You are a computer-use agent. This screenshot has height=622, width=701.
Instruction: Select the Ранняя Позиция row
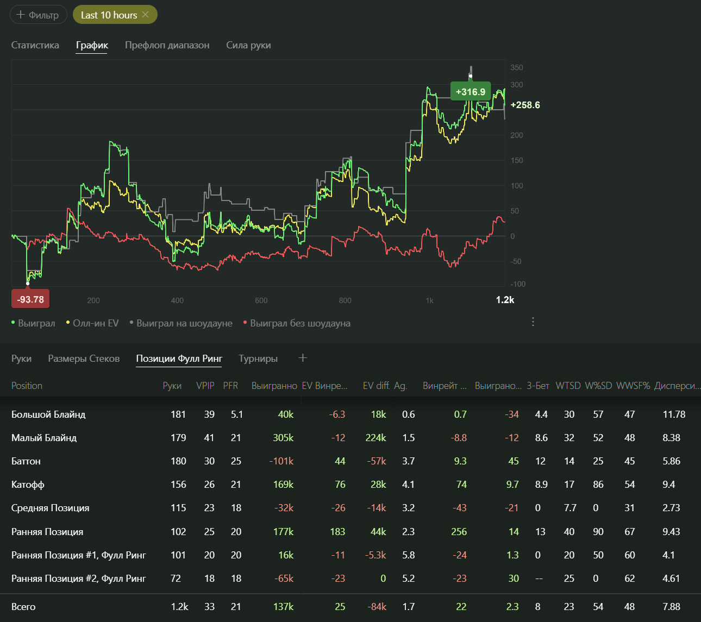pos(351,532)
